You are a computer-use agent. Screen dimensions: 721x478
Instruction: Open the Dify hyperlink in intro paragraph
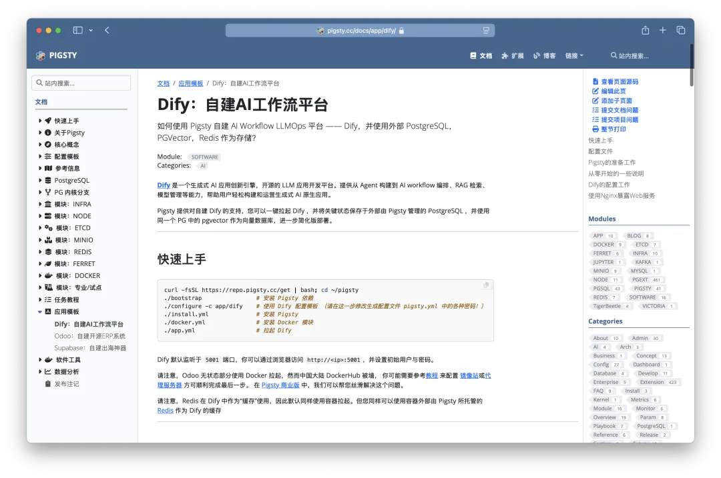pyautogui.click(x=164, y=185)
